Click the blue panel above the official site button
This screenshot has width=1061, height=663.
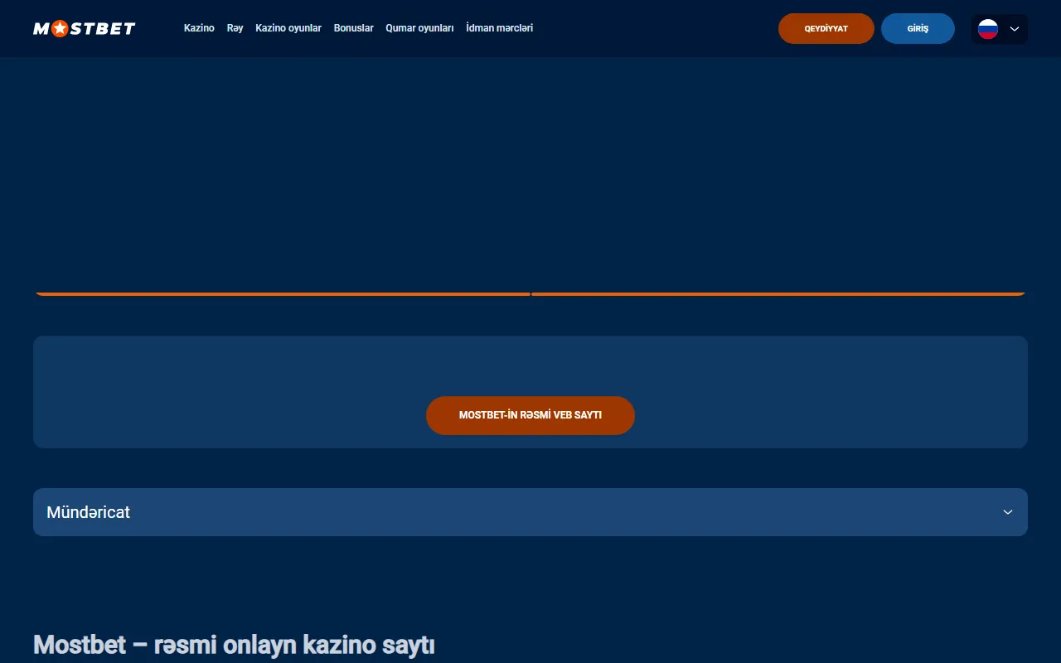click(530, 365)
